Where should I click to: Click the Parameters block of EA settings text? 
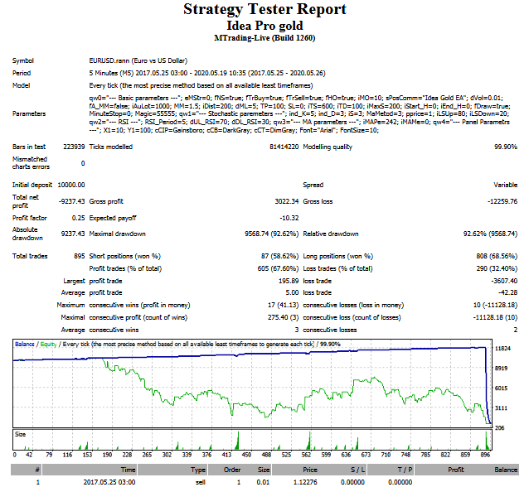(299, 114)
